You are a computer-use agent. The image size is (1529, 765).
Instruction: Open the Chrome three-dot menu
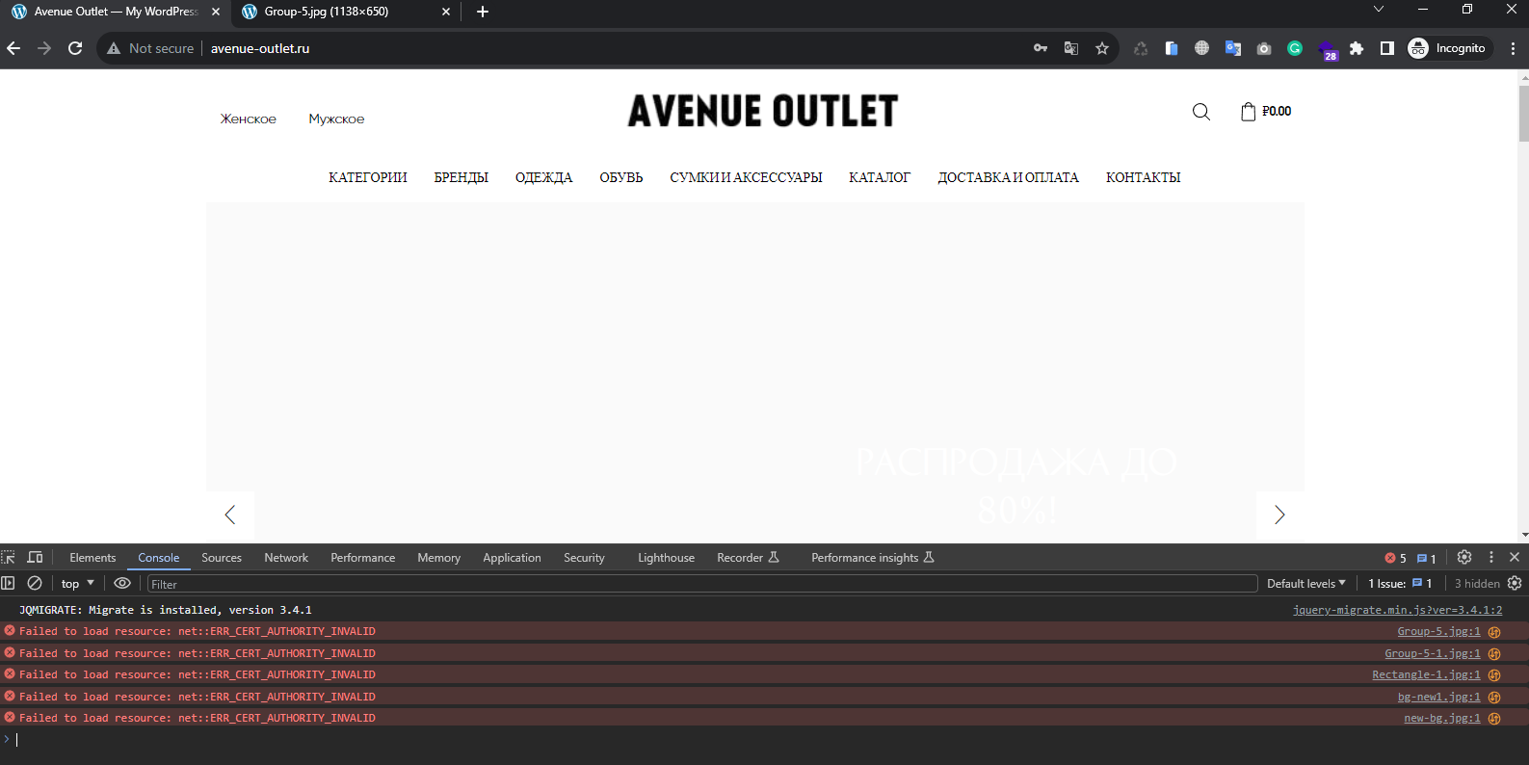coord(1513,48)
